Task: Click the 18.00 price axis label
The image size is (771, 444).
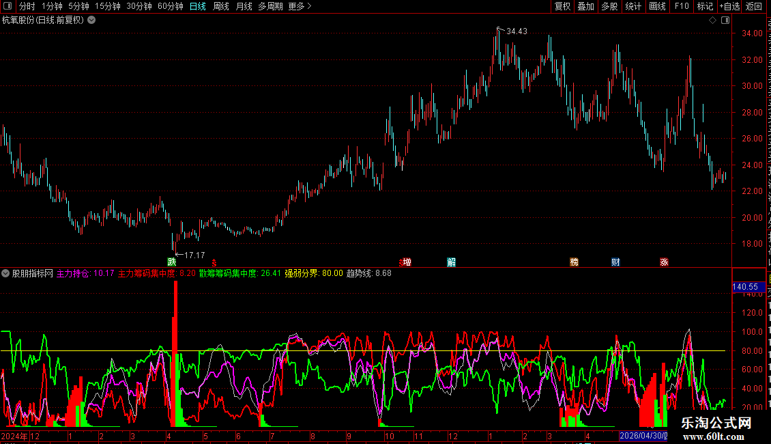Action: 753,244
